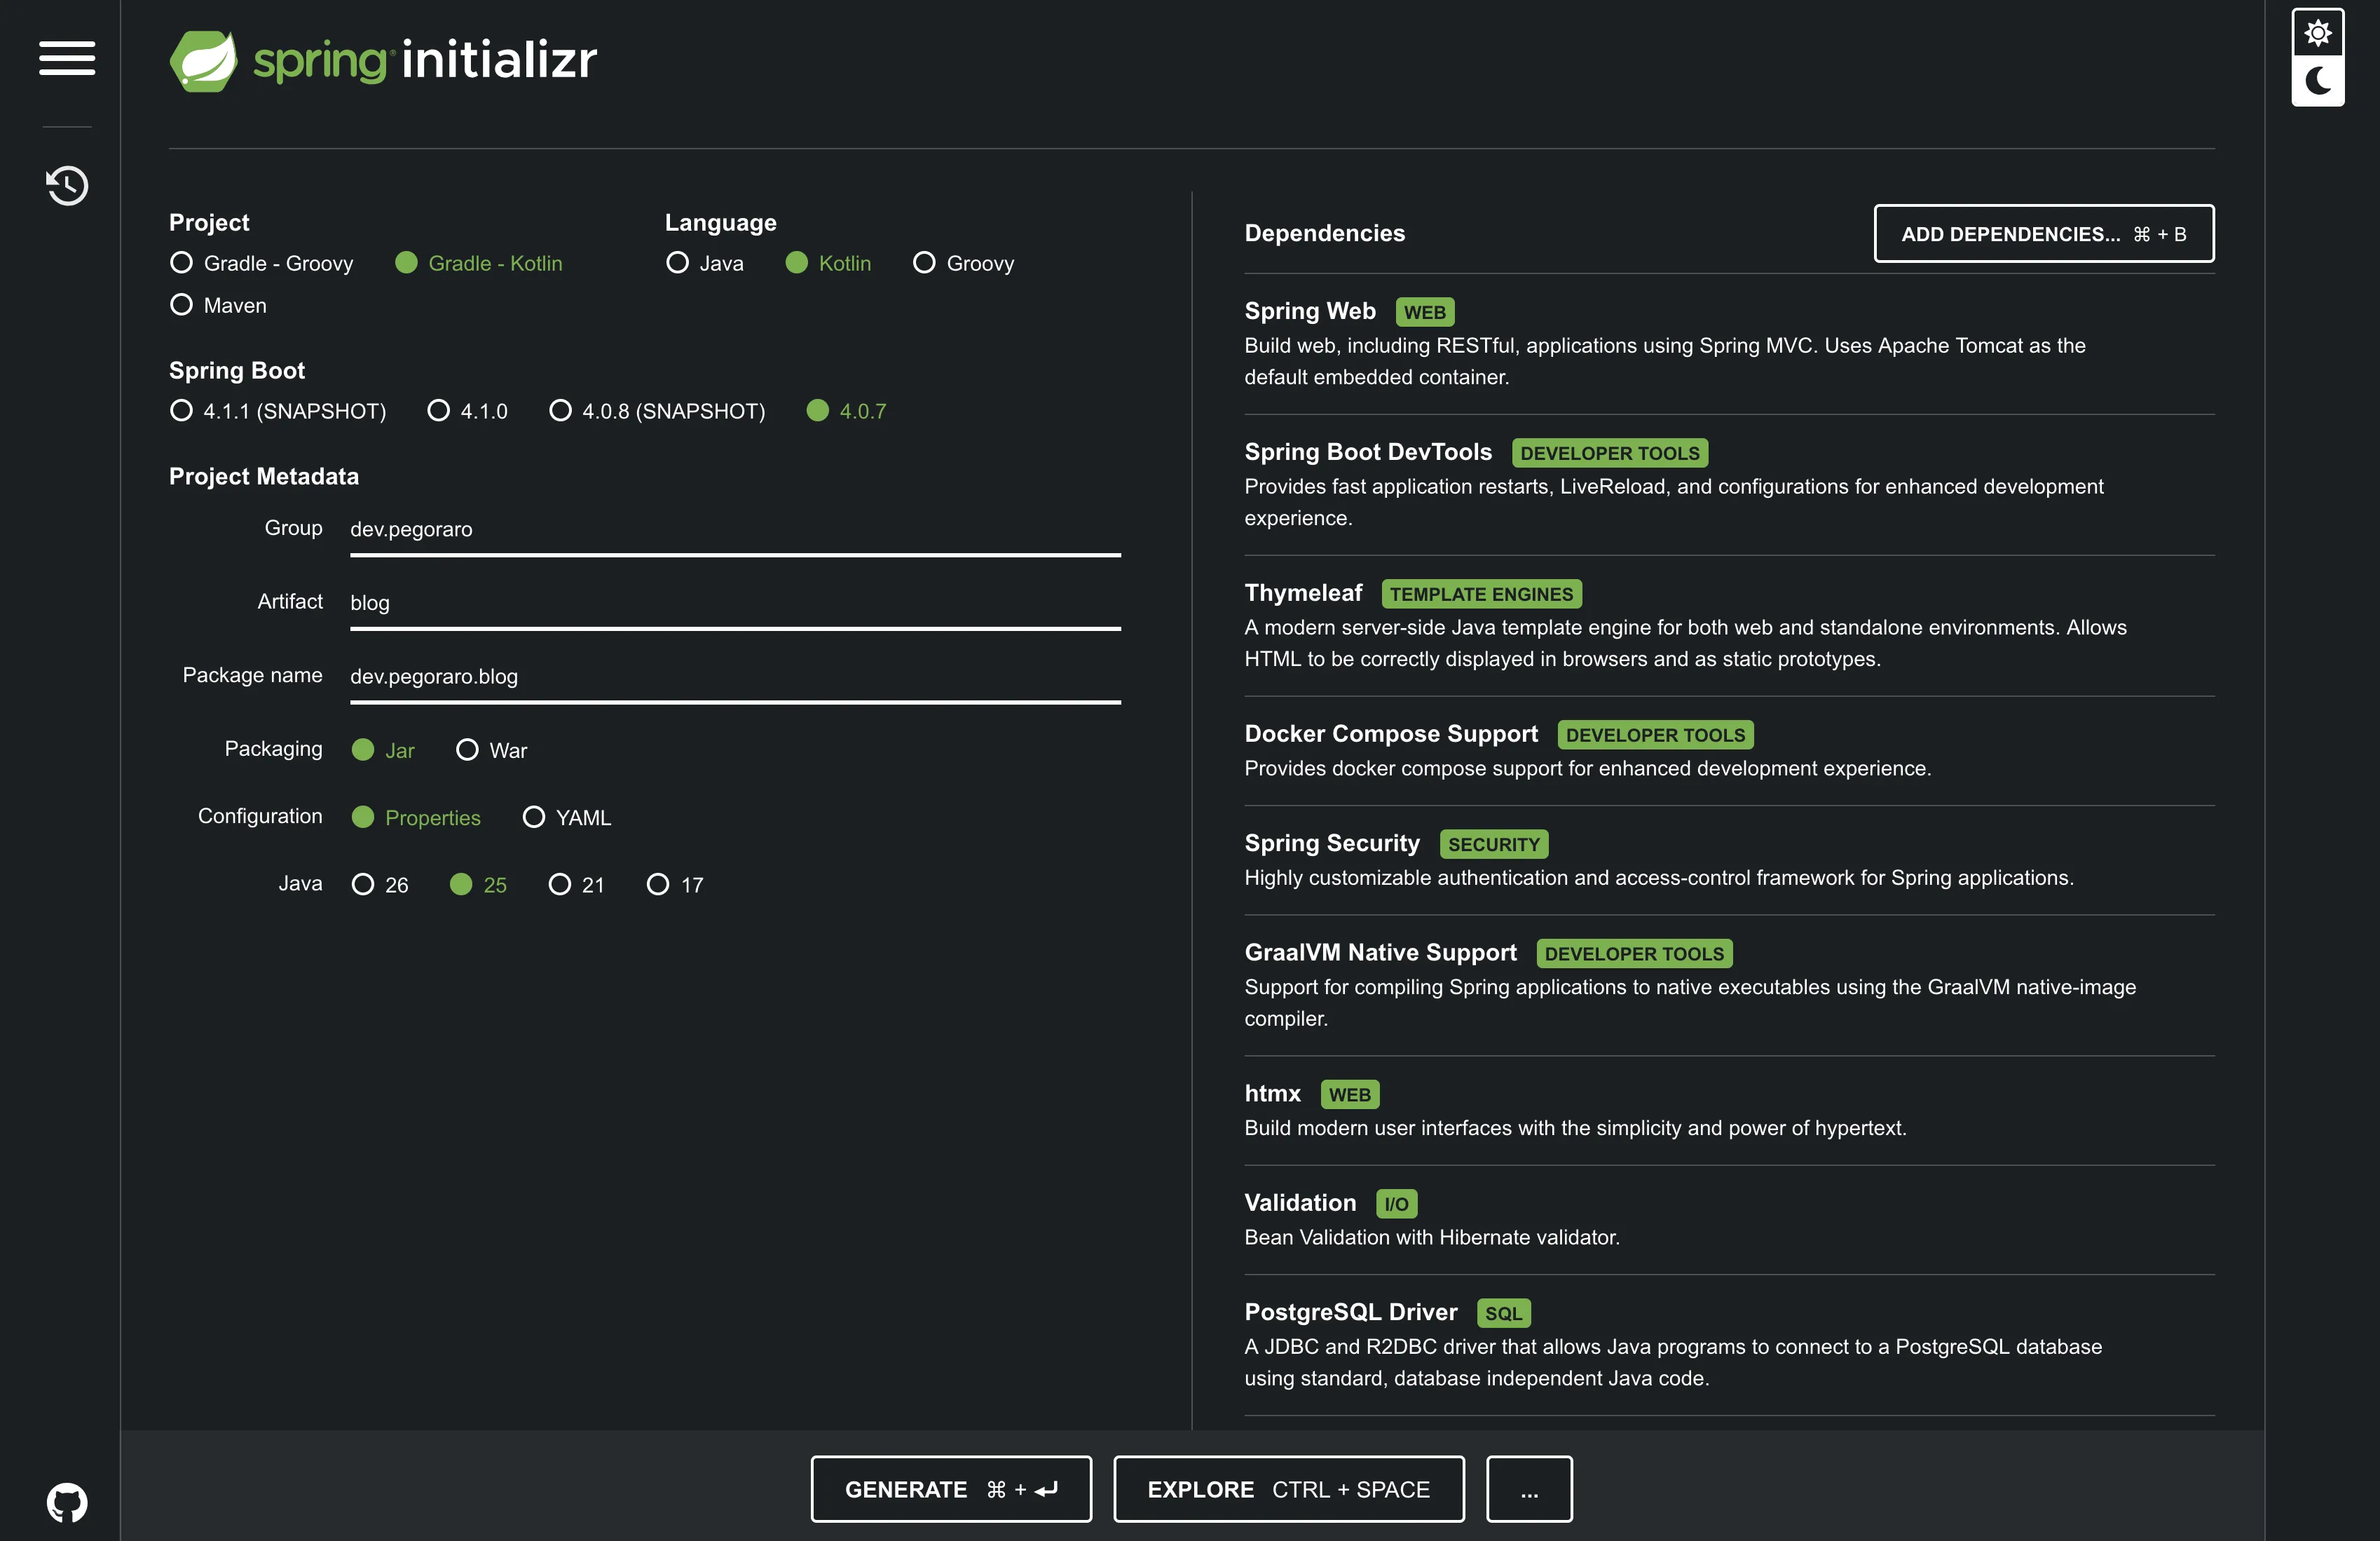This screenshot has width=2380, height=1541.
Task: Select Gradle - Groovy project
Action: [262, 263]
